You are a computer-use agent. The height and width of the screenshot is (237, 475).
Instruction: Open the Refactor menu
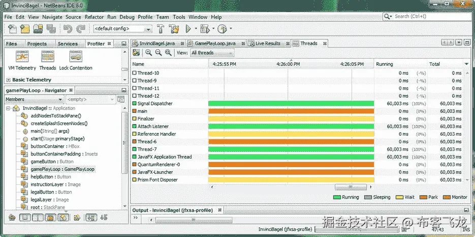pyautogui.click(x=94, y=17)
